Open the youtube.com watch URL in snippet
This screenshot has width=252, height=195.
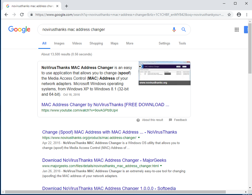click(79, 110)
